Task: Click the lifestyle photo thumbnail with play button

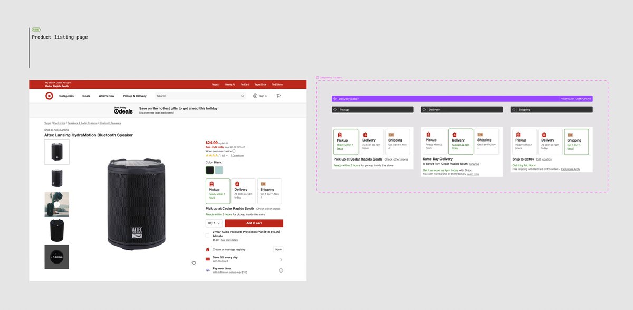Action: pyautogui.click(x=56, y=204)
